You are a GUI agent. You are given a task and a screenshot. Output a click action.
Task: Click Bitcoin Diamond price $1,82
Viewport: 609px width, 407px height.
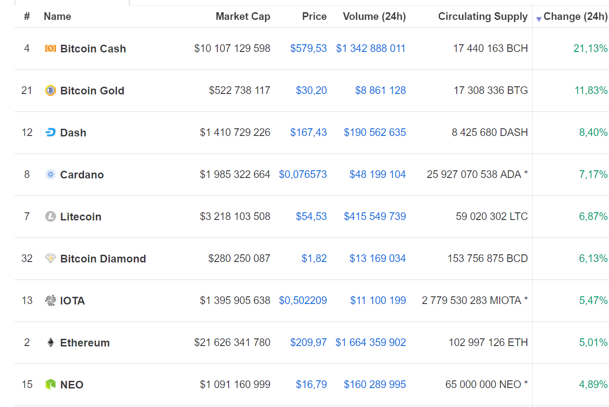[314, 258]
